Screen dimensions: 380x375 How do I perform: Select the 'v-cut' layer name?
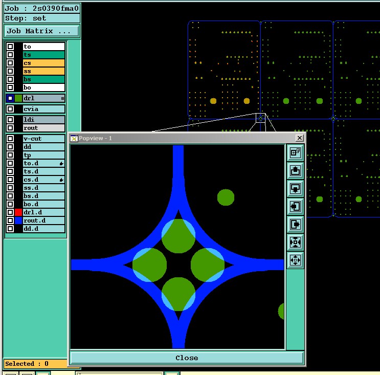44,139
